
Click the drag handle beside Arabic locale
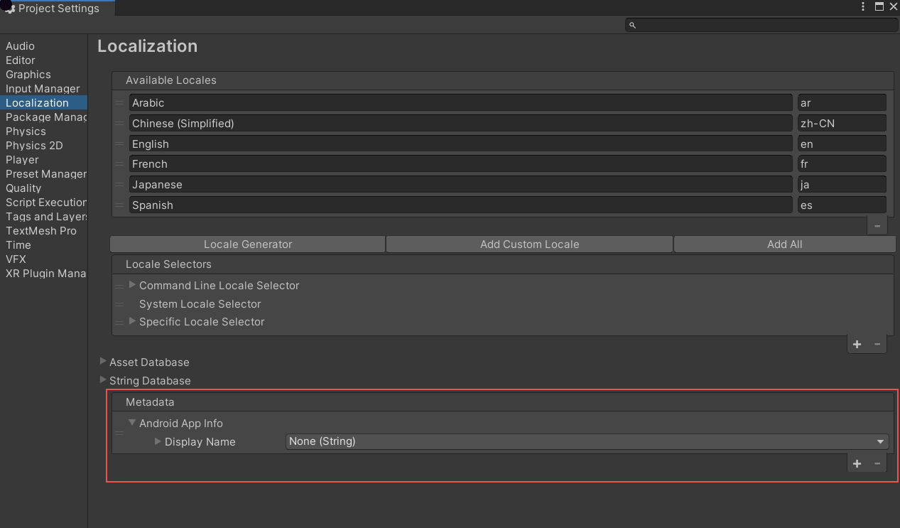tap(119, 103)
